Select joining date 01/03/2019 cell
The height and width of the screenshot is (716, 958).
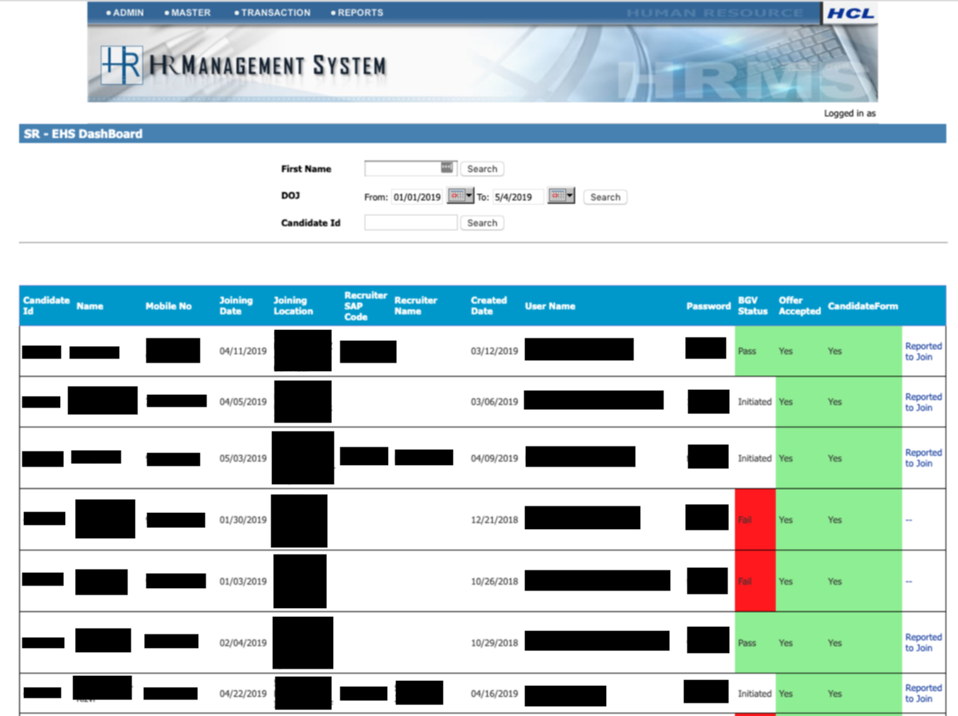(243, 582)
